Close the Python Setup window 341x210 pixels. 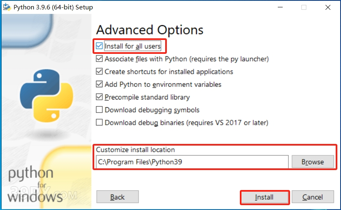328,7
